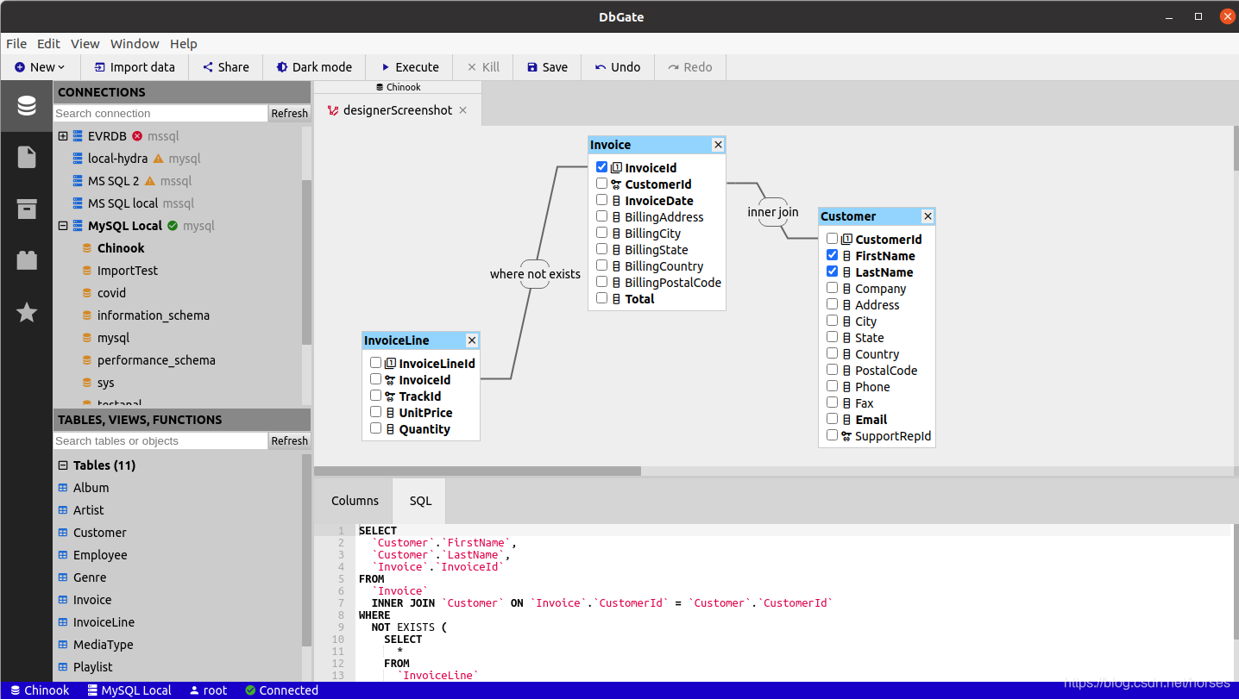
Task: Collapse the Tables (11) group
Action: (x=63, y=465)
